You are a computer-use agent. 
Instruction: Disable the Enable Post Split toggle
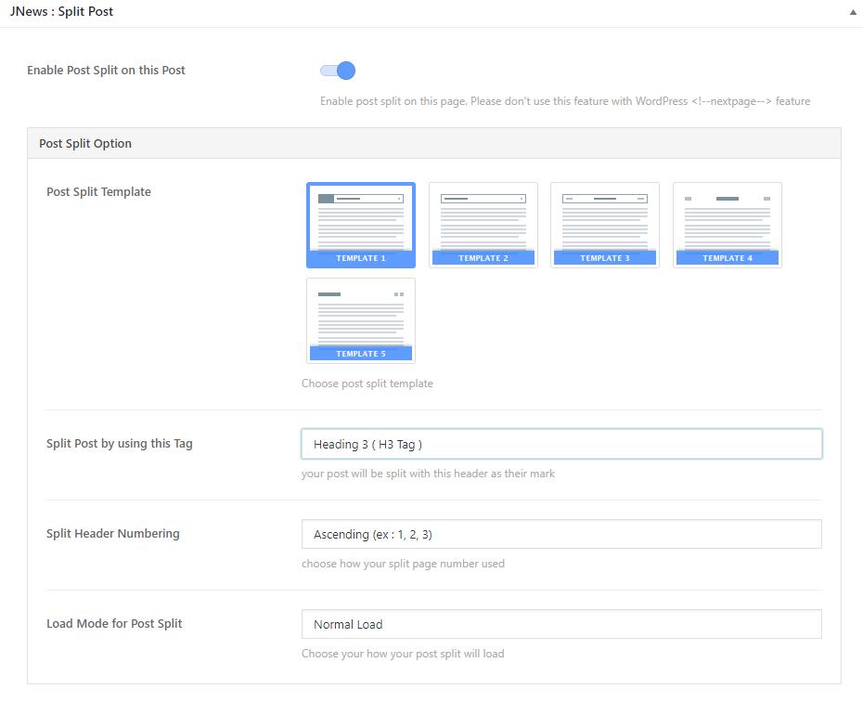339,71
